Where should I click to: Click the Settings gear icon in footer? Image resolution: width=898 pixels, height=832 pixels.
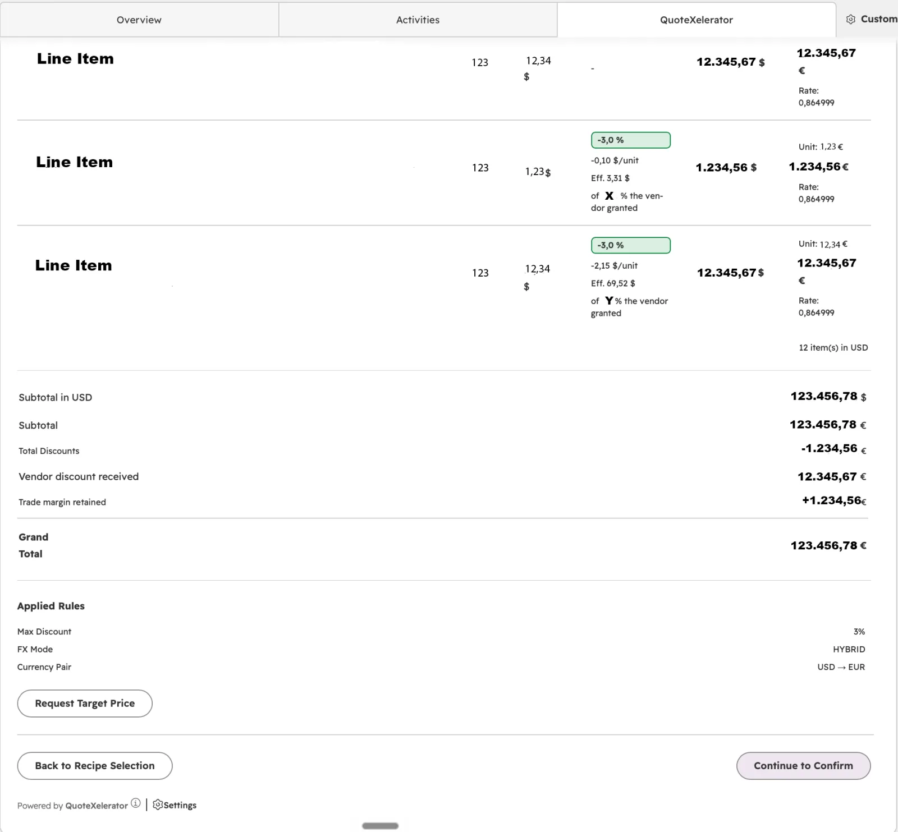click(x=157, y=805)
